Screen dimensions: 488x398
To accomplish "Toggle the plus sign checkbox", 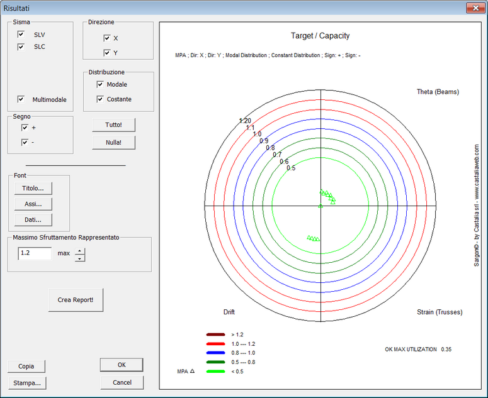I will (25, 128).
